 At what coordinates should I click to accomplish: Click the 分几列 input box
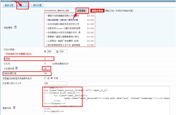(x=48, y=64)
